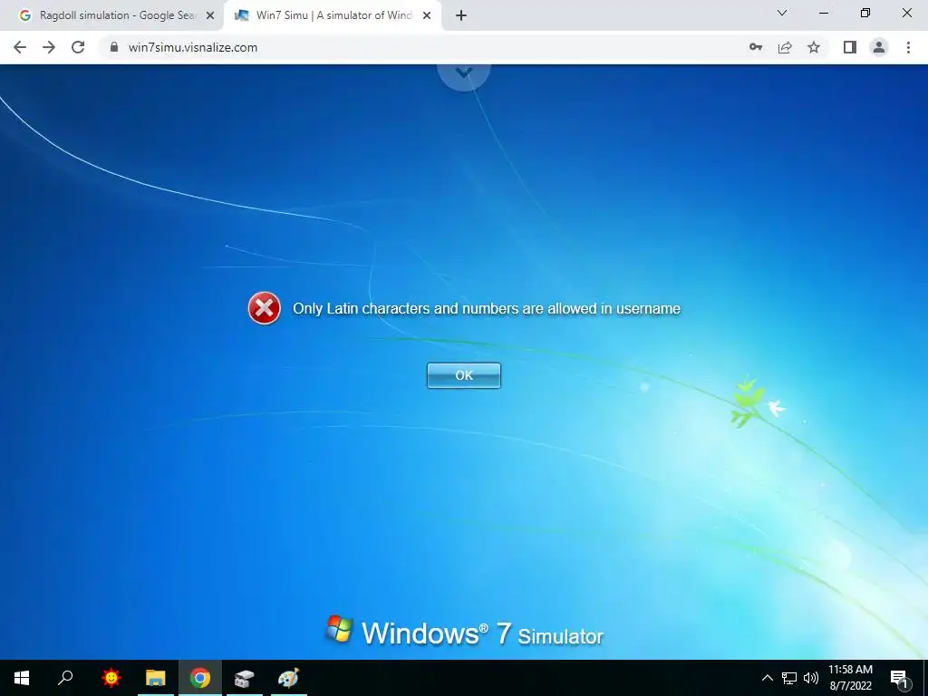
Task: Restore down the Chrome window
Action: (865, 13)
